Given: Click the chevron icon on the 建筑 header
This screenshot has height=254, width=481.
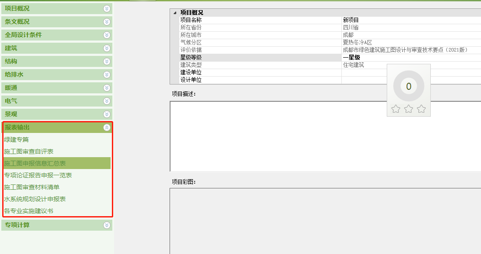Looking at the screenshot, I should (x=106, y=48).
